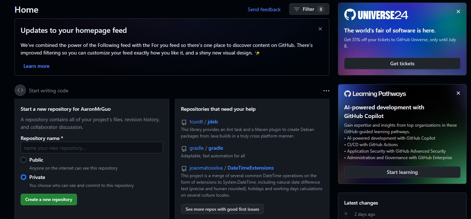
Task: Close the Learning Pathways card
Action: [458, 93]
